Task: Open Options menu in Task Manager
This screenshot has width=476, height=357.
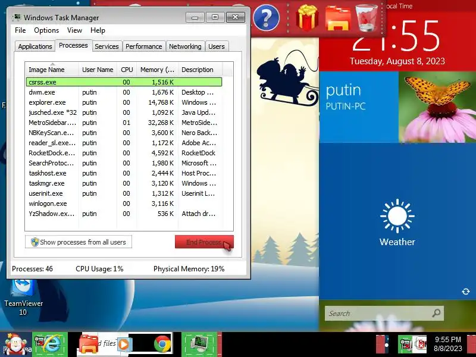Action: 46,30
